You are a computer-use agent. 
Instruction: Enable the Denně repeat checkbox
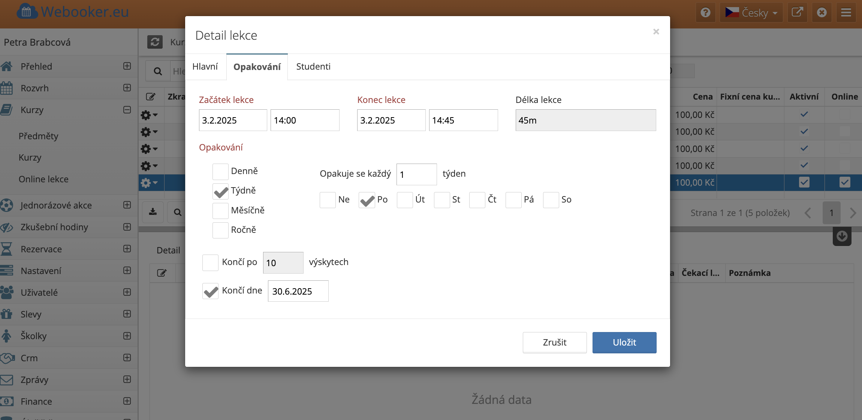pyautogui.click(x=220, y=171)
